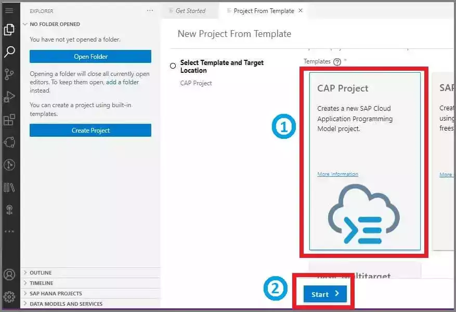Open Explorer's more actions ellipsis

click(150, 11)
